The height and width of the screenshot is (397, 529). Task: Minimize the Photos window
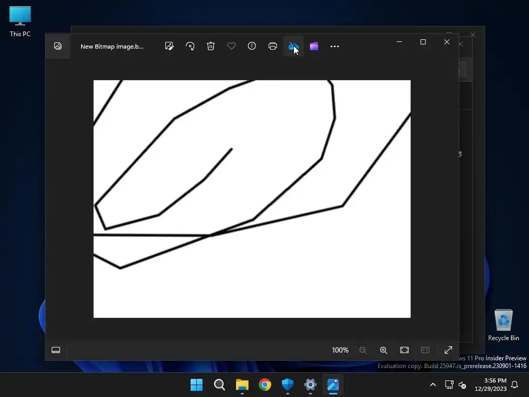pos(399,42)
